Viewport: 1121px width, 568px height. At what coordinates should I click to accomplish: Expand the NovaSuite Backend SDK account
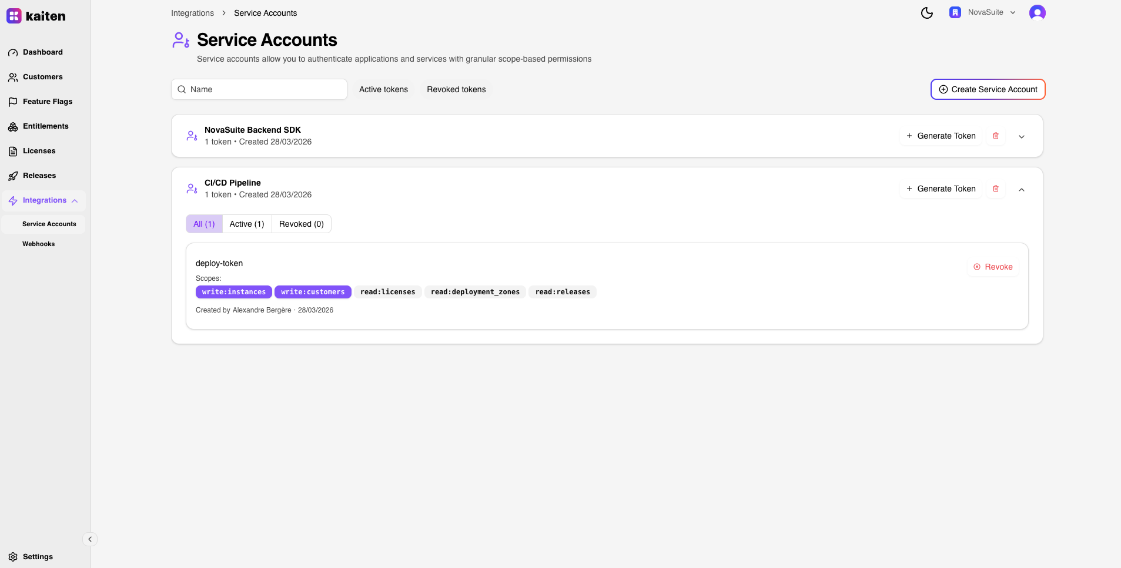pyautogui.click(x=1022, y=136)
